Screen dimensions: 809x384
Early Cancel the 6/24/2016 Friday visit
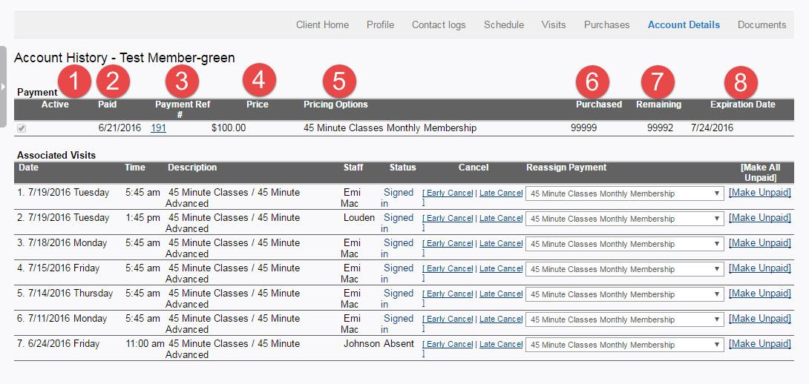pyautogui.click(x=448, y=344)
